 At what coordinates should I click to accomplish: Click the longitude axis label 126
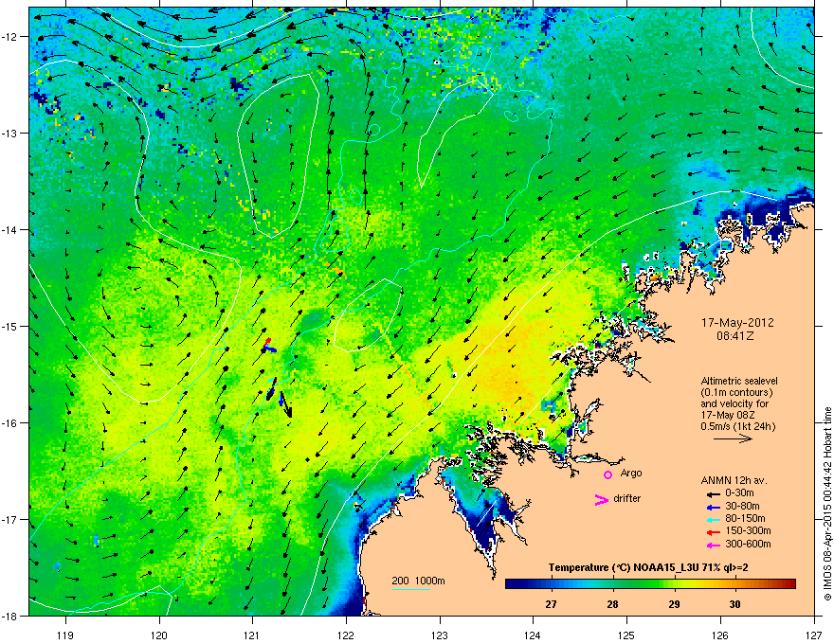(x=720, y=635)
